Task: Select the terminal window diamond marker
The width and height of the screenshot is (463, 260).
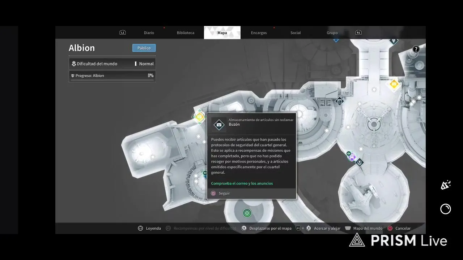Action: point(339,101)
